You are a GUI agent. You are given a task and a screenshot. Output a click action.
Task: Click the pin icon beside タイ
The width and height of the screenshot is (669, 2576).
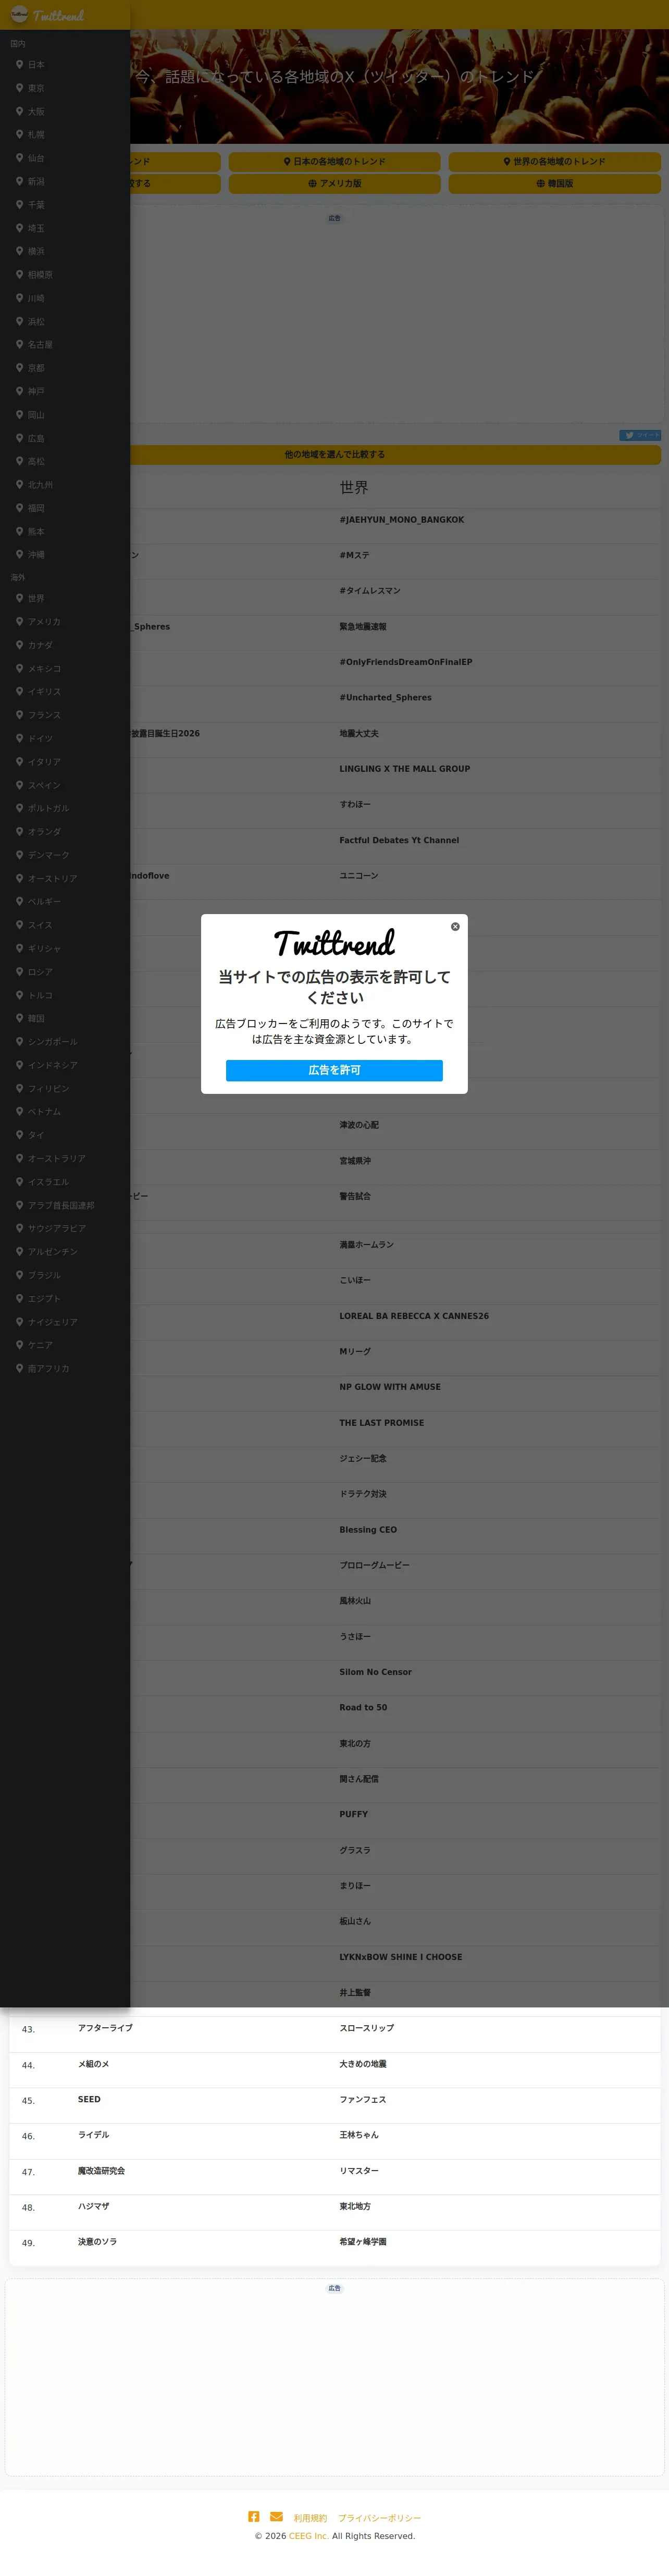pos(19,1135)
